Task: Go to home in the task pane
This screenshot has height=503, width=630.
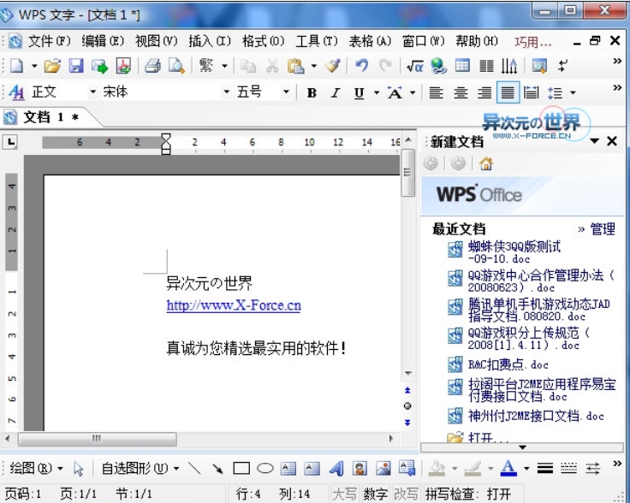Action: (x=486, y=163)
